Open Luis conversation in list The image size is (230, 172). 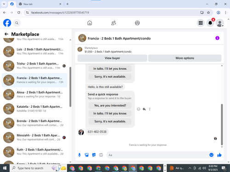pos(34,51)
